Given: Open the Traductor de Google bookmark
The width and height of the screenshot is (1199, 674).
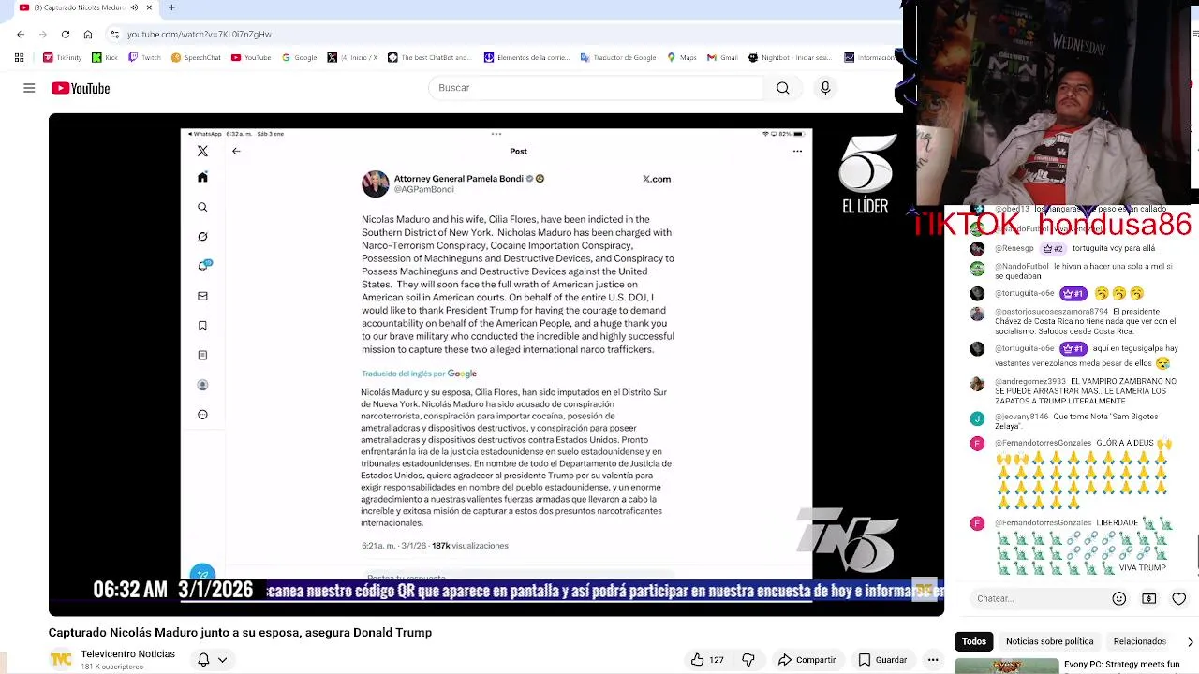Looking at the screenshot, I should pyautogui.click(x=617, y=57).
